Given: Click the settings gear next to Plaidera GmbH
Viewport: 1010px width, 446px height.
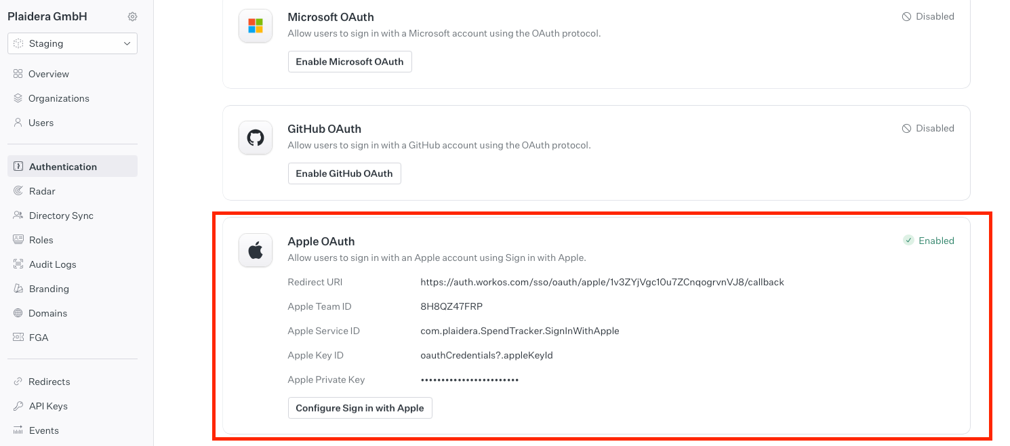Looking at the screenshot, I should pos(133,17).
